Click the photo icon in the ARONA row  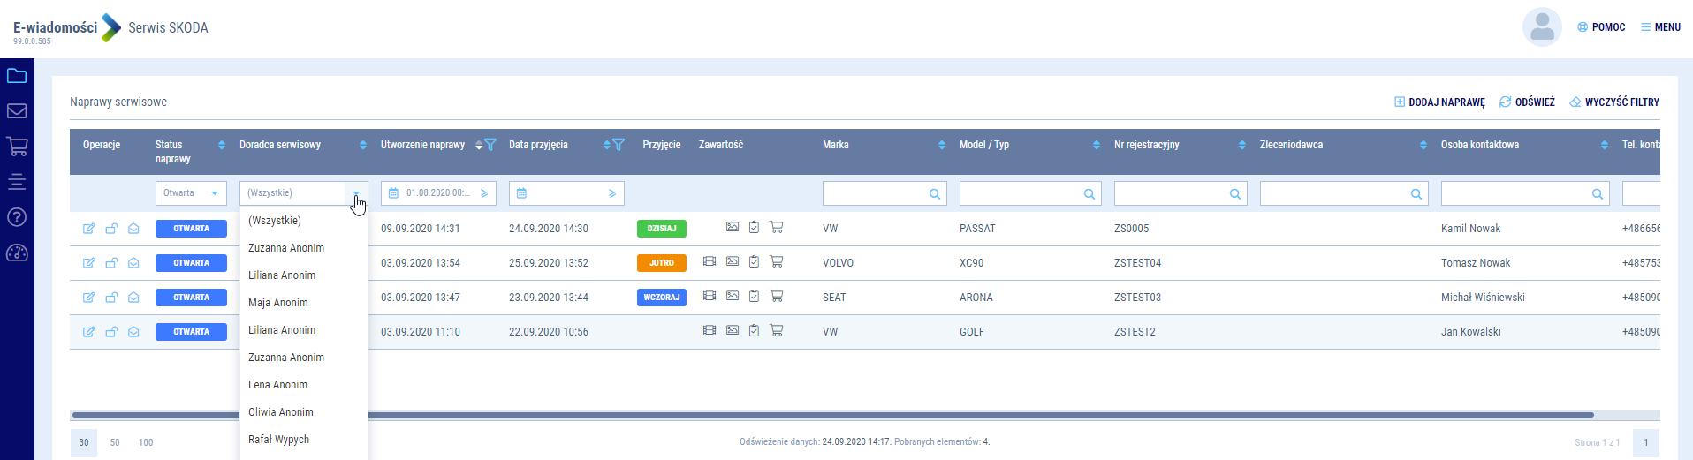tap(732, 296)
